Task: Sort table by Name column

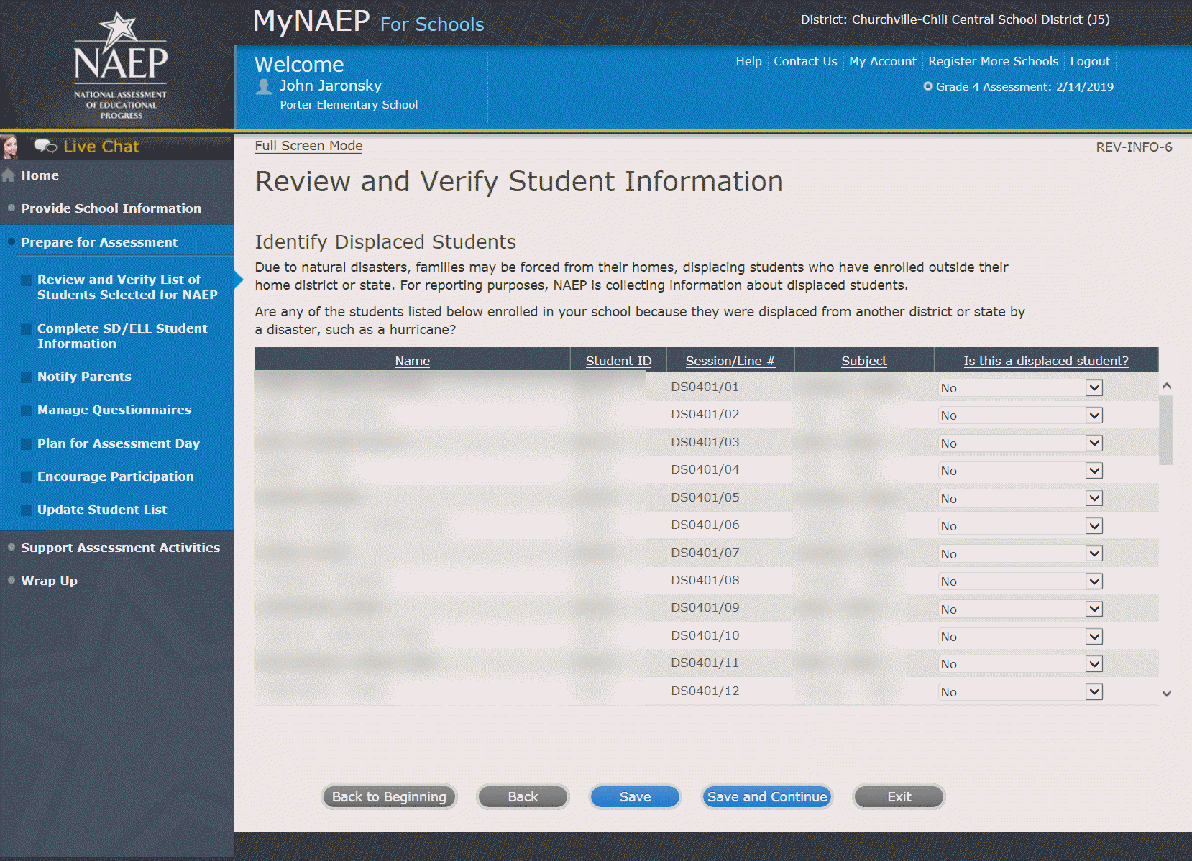Action: click(413, 361)
